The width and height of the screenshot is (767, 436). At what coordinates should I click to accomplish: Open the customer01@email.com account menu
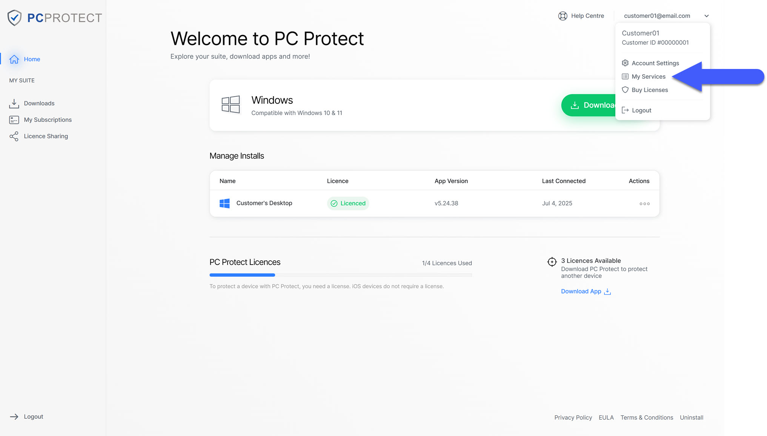(x=666, y=16)
